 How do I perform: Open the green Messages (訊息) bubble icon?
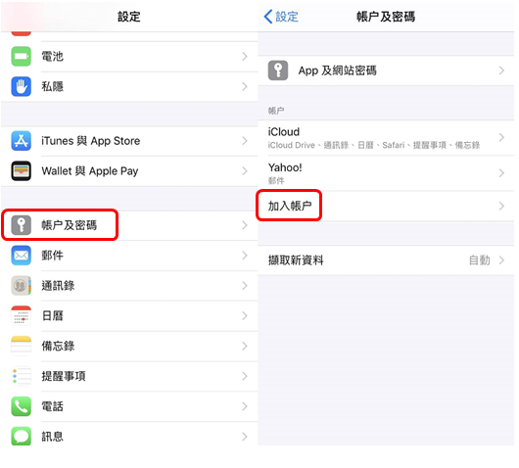tap(22, 436)
